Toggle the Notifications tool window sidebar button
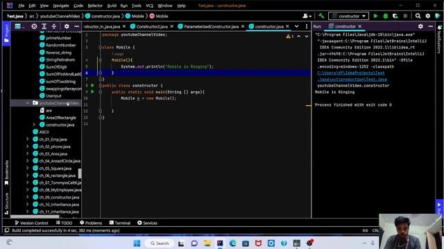Screen dimensions: 444x249 (439, 39)
